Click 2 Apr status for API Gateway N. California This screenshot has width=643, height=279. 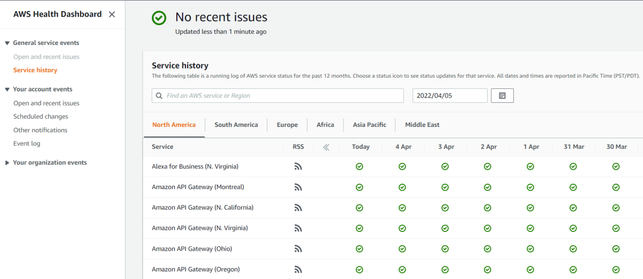(488, 208)
